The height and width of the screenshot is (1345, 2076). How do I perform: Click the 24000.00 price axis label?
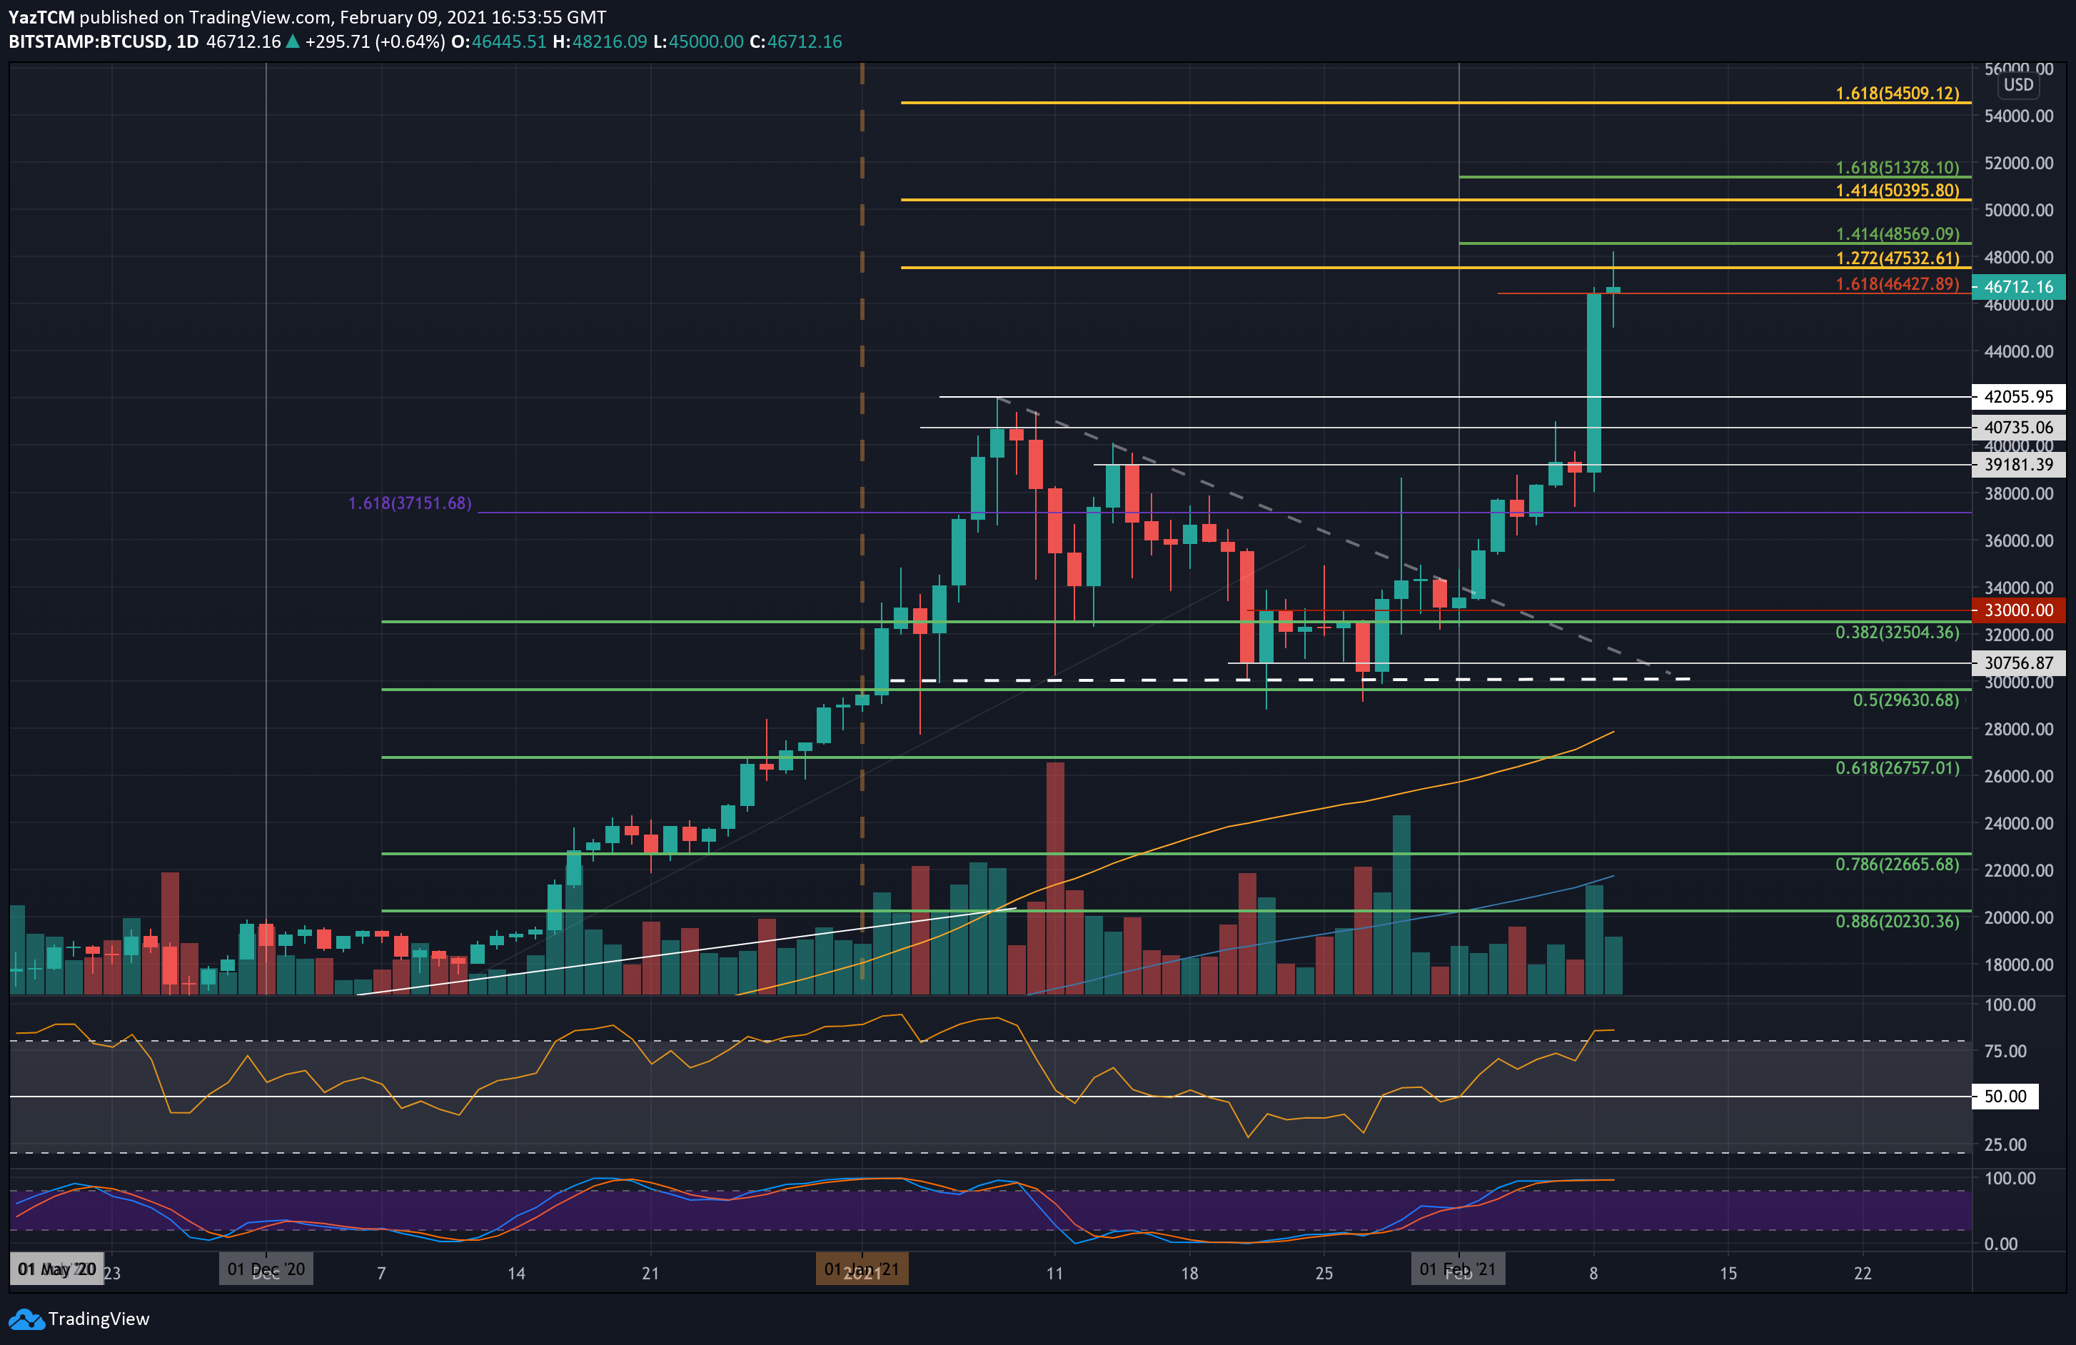pyautogui.click(x=2018, y=822)
